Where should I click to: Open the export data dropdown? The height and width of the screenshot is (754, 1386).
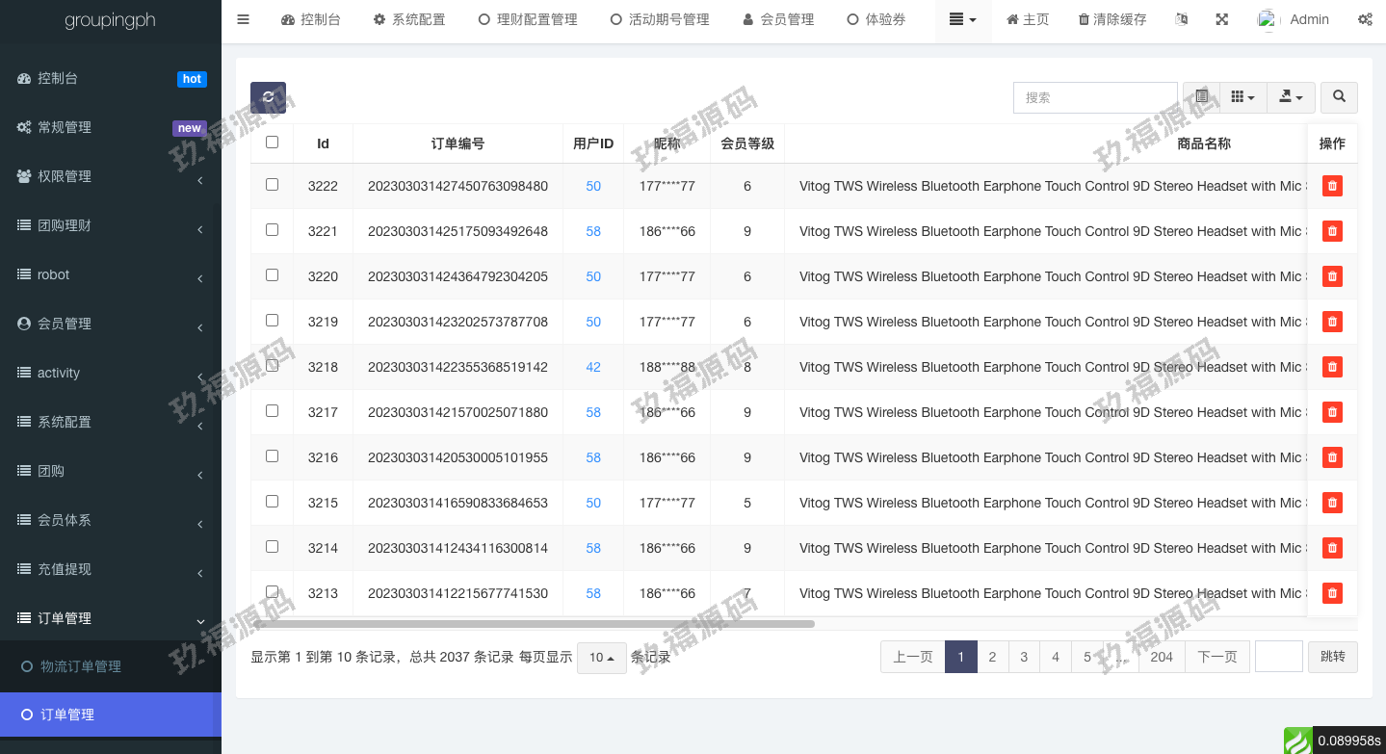coord(1290,97)
